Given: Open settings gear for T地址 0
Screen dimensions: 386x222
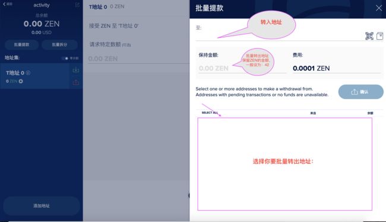Looking at the screenshot, I should pyautogui.click(x=21, y=81).
